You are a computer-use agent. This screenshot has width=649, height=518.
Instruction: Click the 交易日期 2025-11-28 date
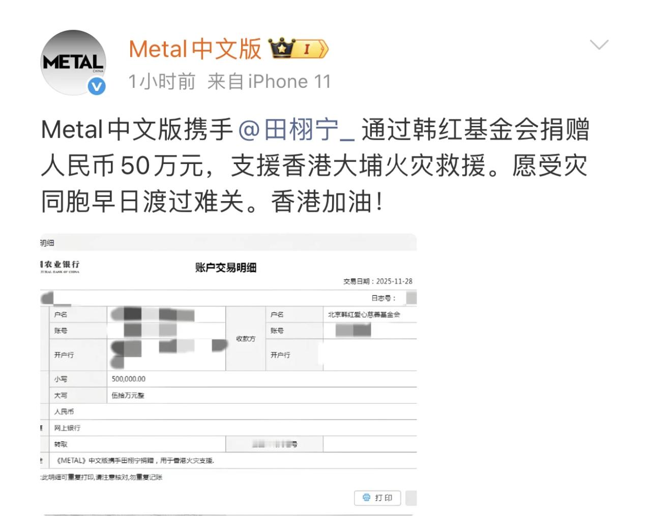click(x=378, y=281)
